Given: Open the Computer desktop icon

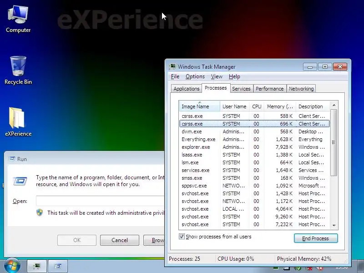Looking at the screenshot, I should [x=18, y=19].
